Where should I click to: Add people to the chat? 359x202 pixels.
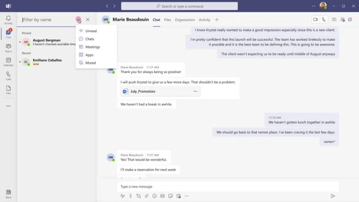(x=342, y=19)
